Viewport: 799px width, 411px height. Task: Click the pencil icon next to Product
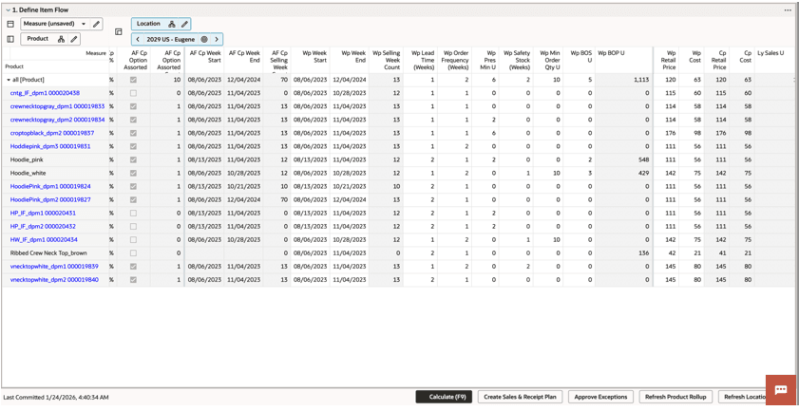pyautogui.click(x=74, y=39)
